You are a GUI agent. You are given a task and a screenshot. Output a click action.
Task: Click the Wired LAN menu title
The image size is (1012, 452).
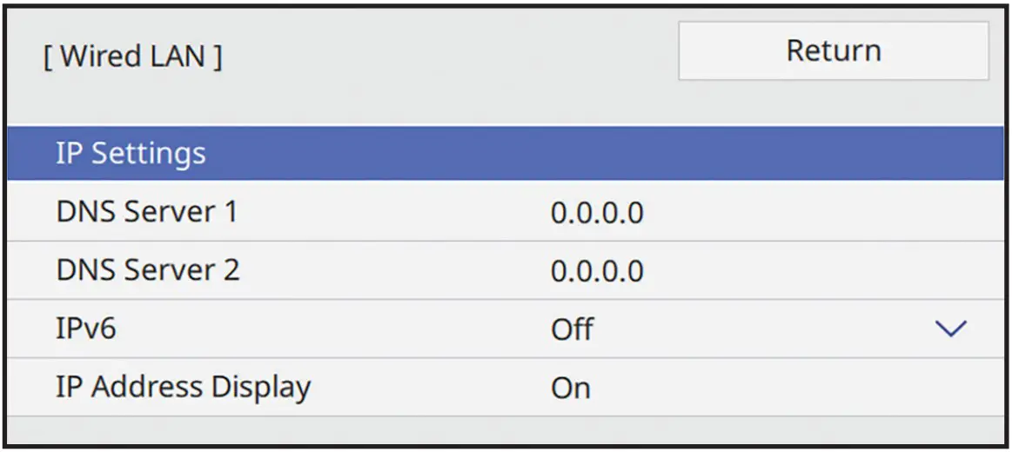(x=132, y=57)
